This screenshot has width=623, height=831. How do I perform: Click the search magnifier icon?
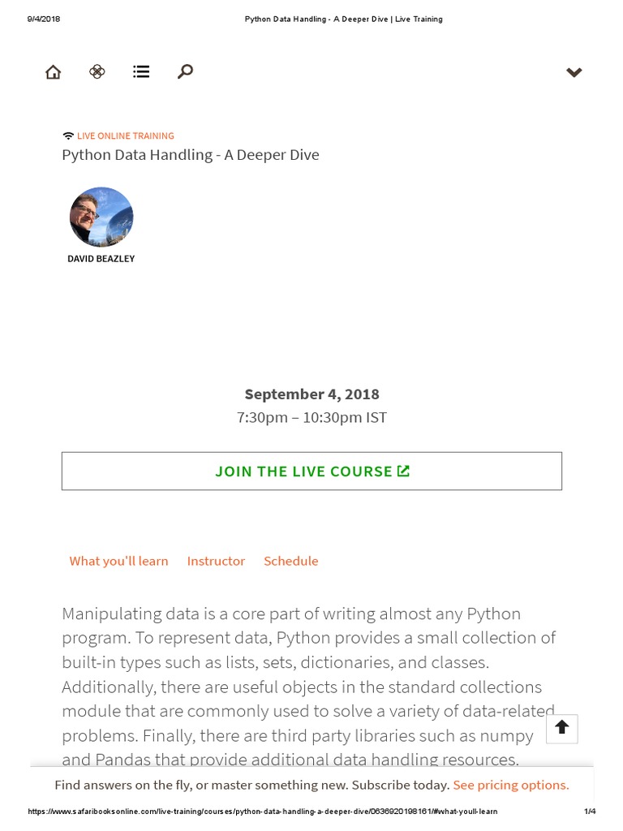click(x=185, y=72)
